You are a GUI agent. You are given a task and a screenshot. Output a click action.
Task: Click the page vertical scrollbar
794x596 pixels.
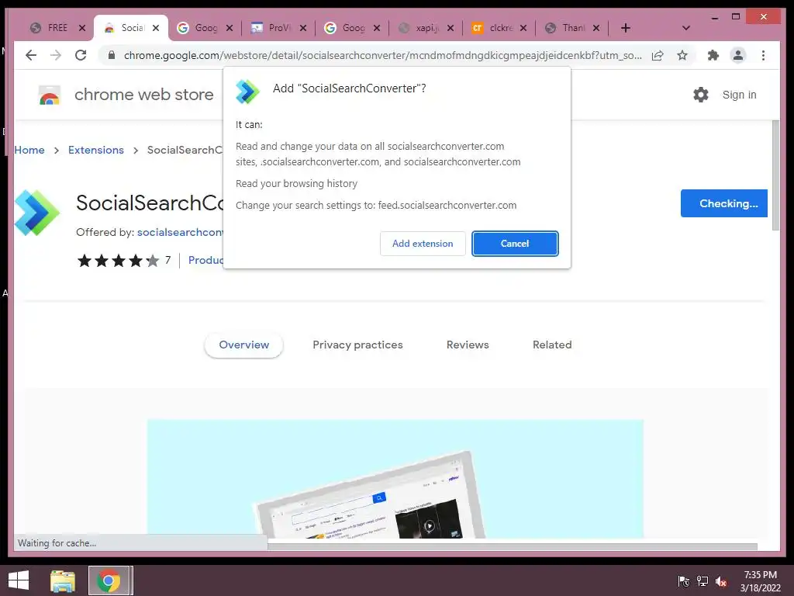[x=775, y=175]
